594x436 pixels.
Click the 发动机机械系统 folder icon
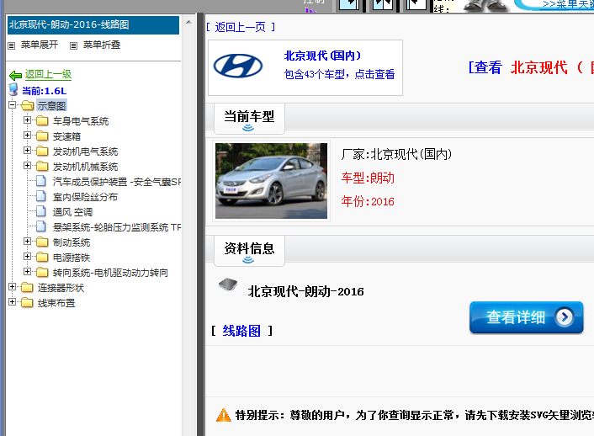[42, 167]
